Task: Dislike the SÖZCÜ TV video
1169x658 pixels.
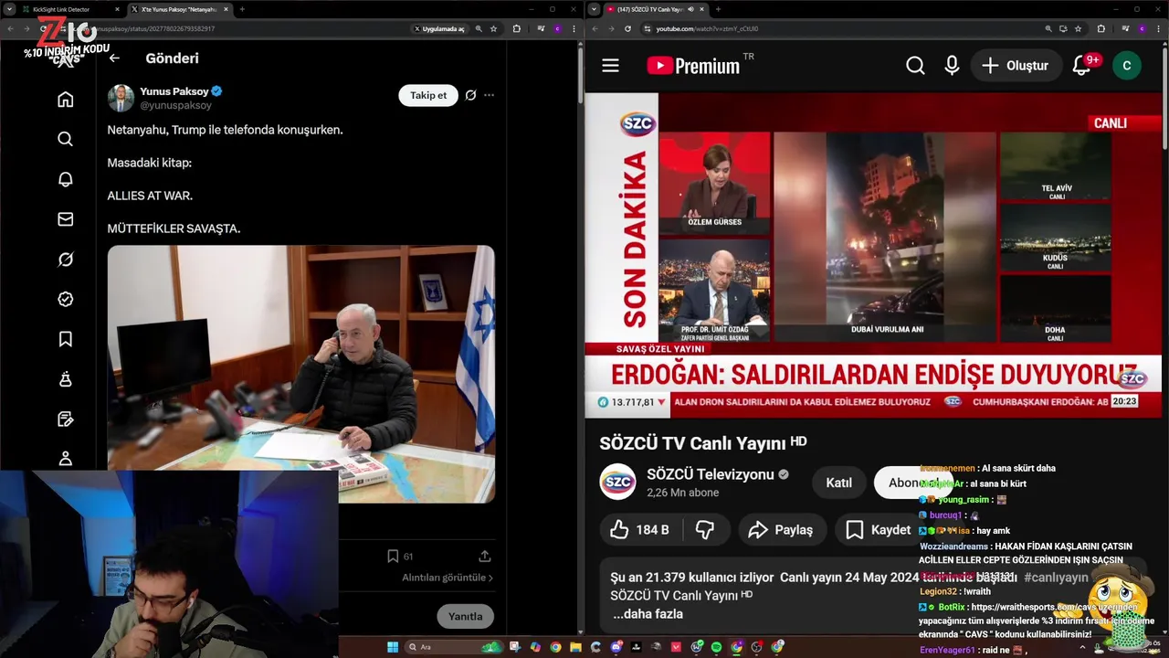Action: (x=705, y=529)
